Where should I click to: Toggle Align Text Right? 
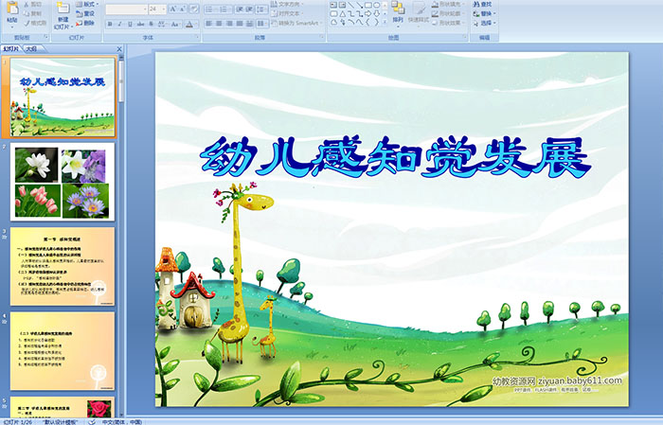pyautogui.click(x=229, y=24)
